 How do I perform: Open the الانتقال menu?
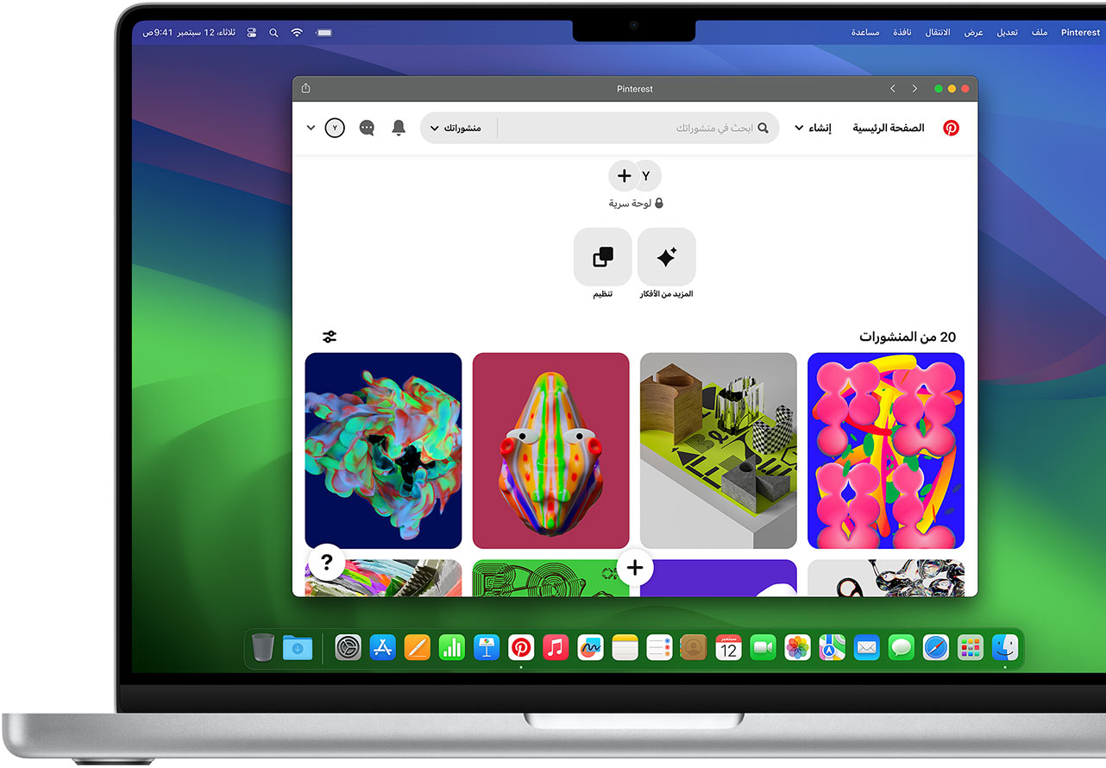point(938,33)
